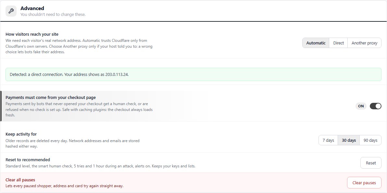Click "How visitors reach your site" heading

[32, 34]
